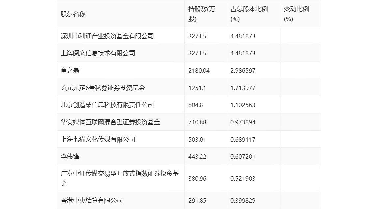This screenshot has height=209, width=378.
Task: Select holdings value 291.85
Action: click(x=197, y=200)
